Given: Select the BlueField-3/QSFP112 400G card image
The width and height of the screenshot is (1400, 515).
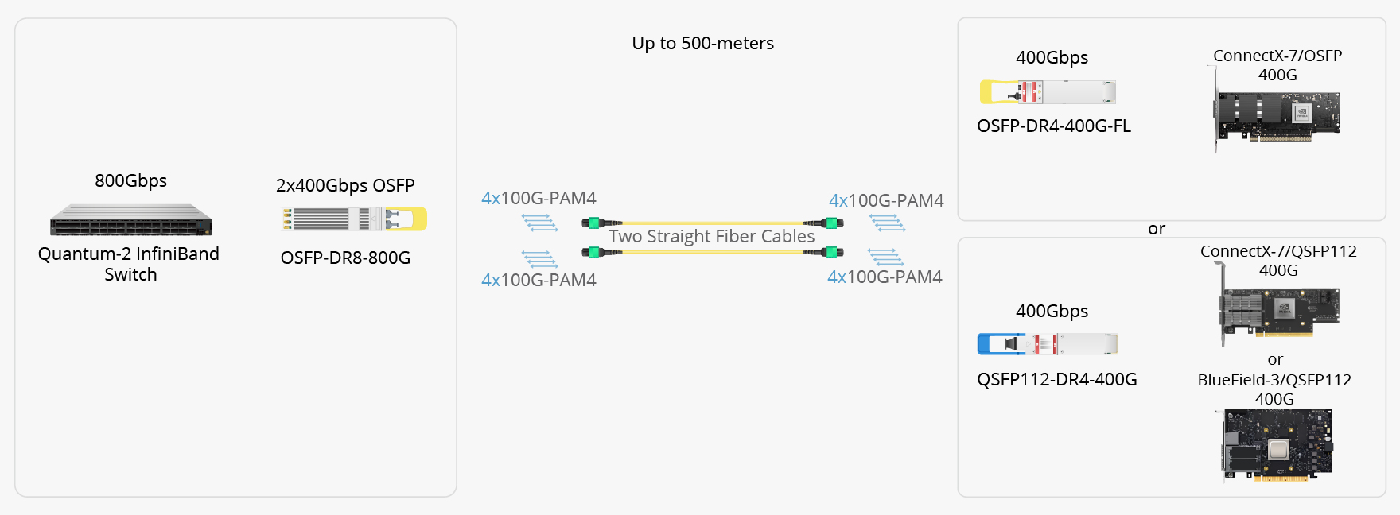Looking at the screenshot, I should 1277,444.
